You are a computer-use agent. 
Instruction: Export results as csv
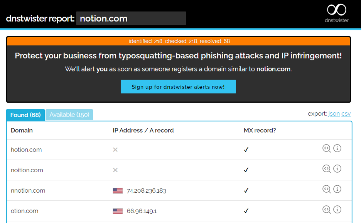(346, 113)
